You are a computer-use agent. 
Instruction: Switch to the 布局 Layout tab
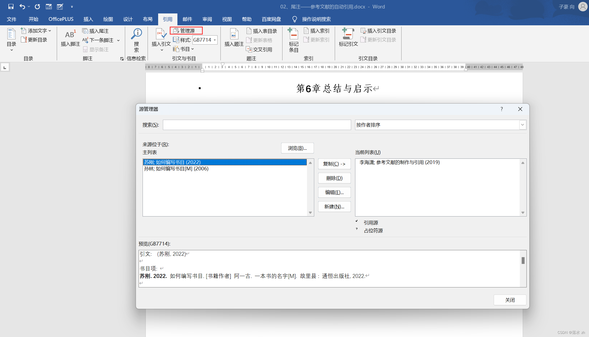pyautogui.click(x=148, y=19)
